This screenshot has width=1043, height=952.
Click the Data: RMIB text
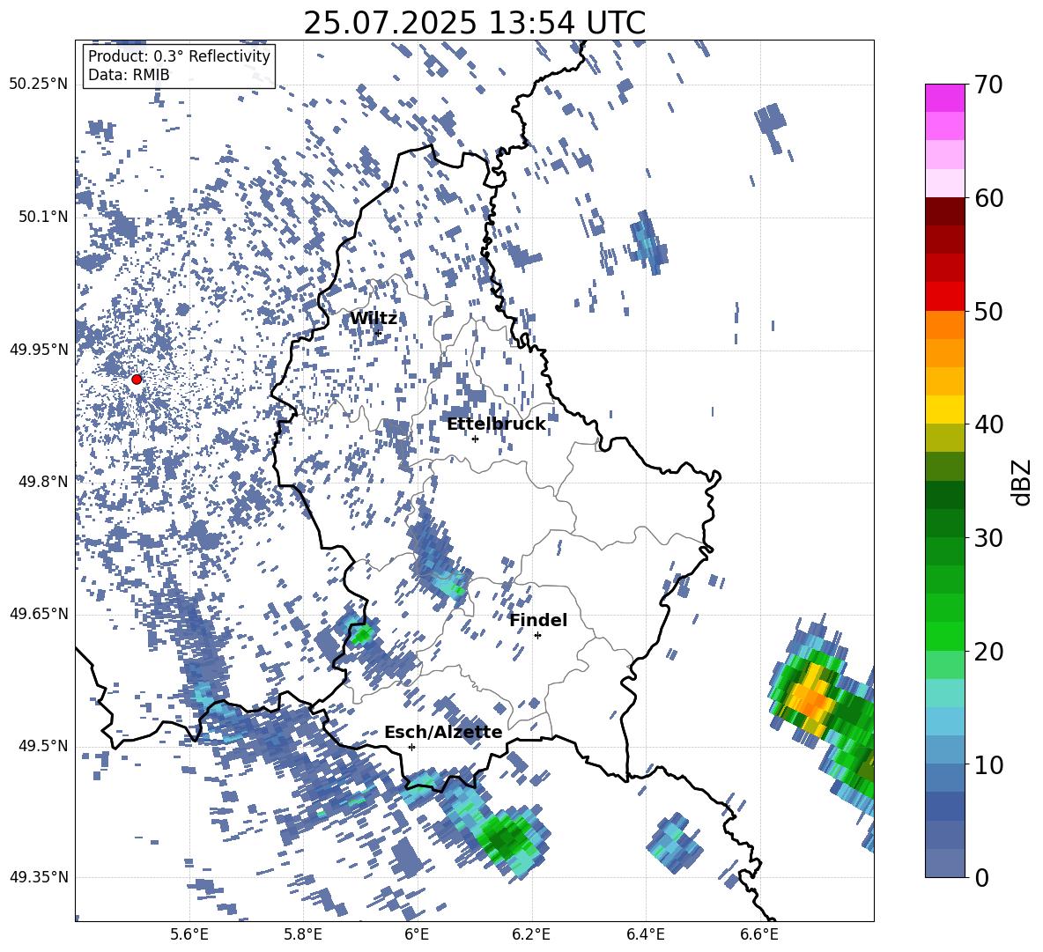point(129,75)
